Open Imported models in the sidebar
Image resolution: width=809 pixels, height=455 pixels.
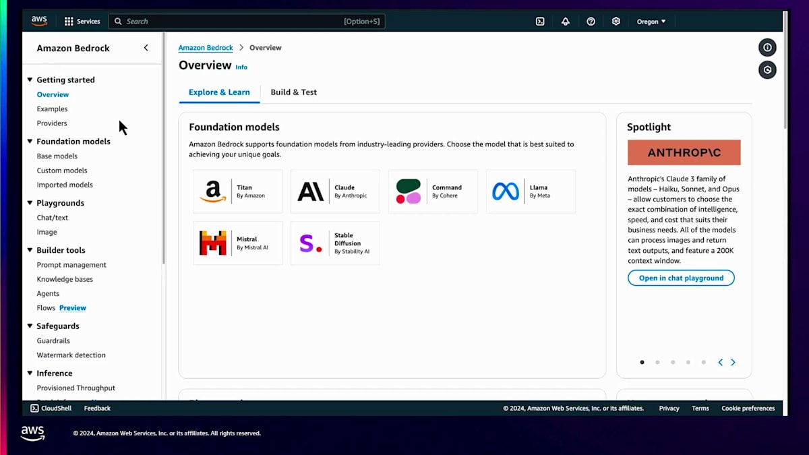pyautogui.click(x=65, y=185)
